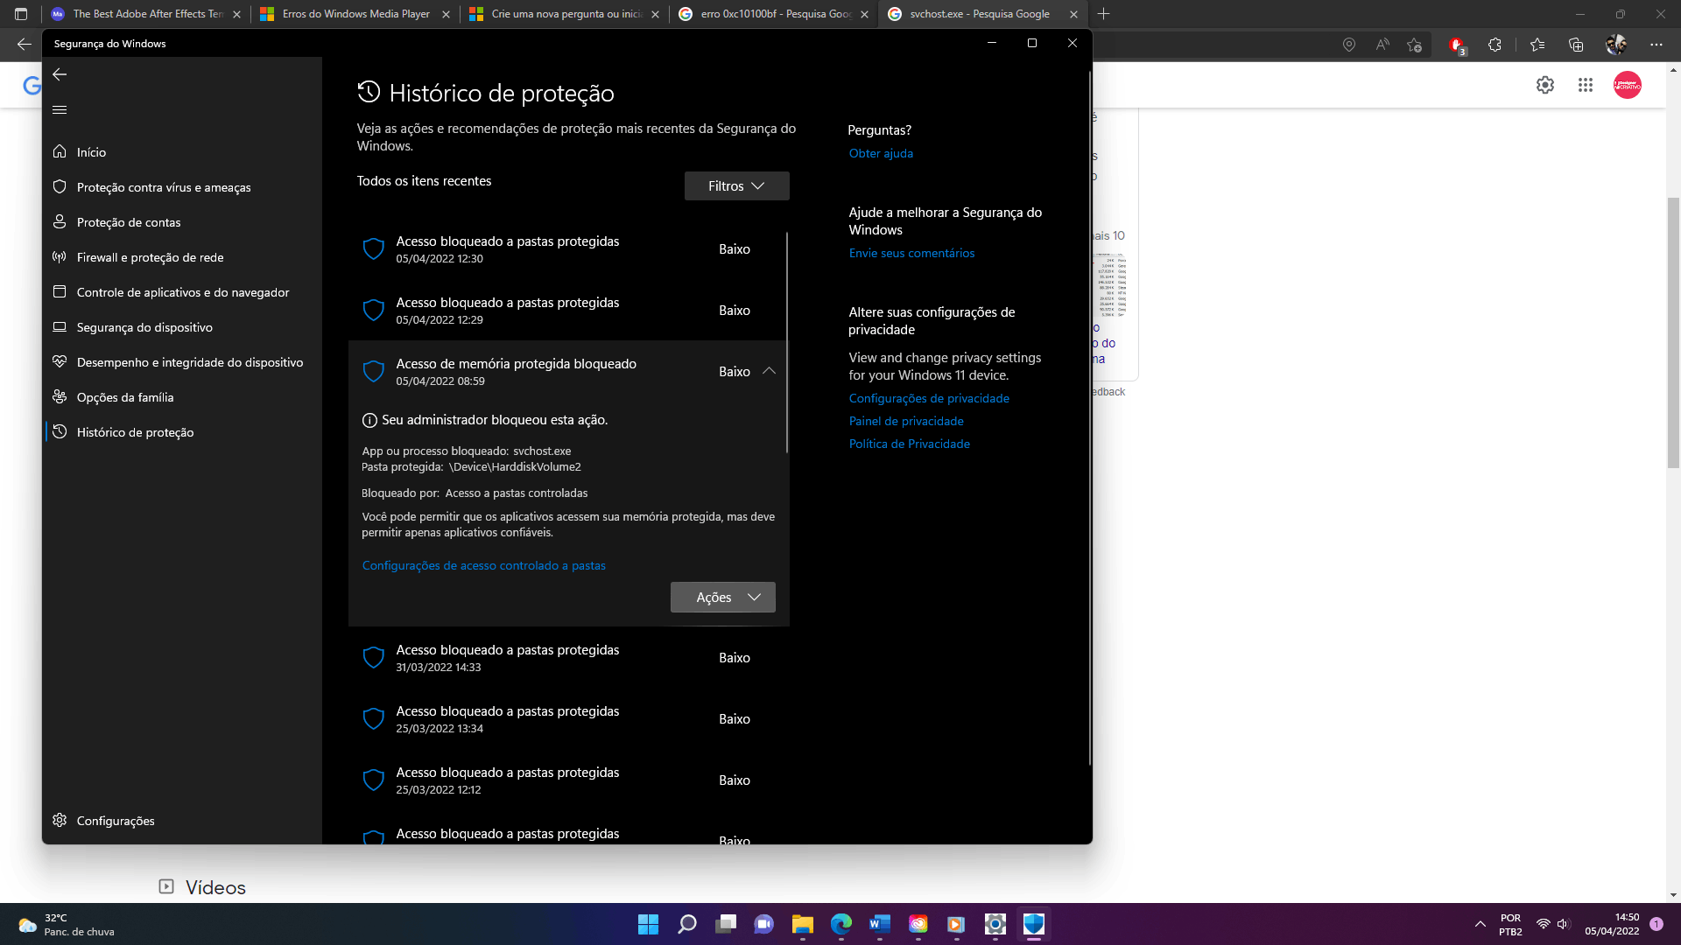Click the Windows Start button
Image resolution: width=1681 pixels, height=945 pixels.
tap(648, 924)
